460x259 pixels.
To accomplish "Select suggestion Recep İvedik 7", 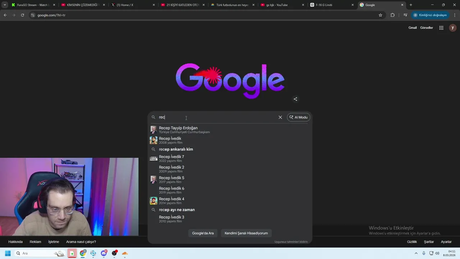I will click(230, 159).
